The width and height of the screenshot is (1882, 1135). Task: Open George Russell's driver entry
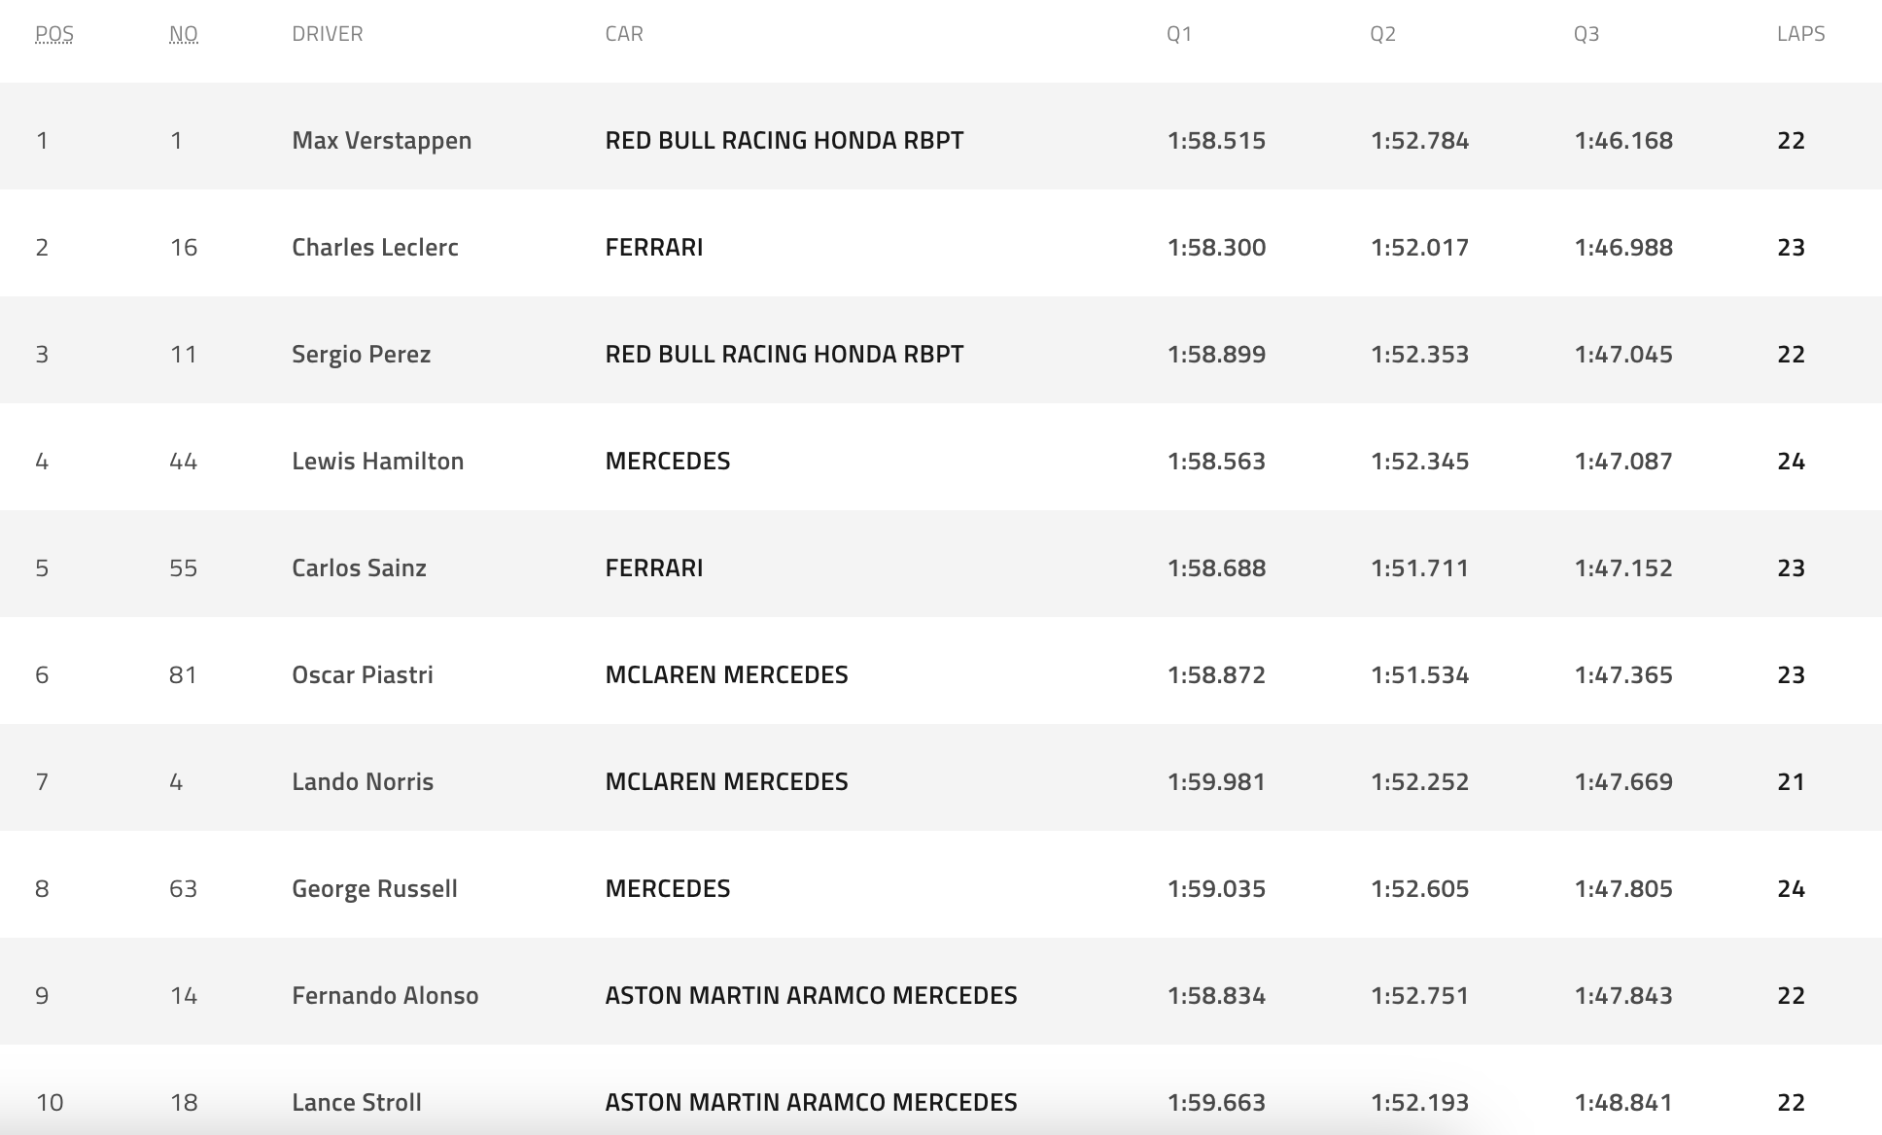tap(374, 888)
